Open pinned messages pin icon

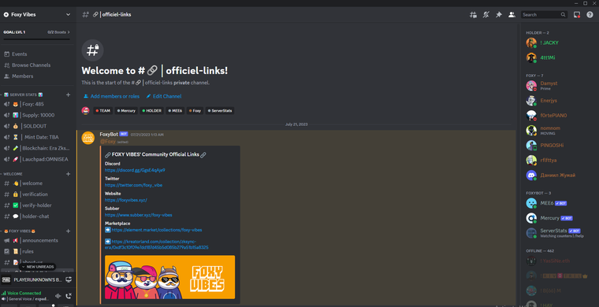499,14
